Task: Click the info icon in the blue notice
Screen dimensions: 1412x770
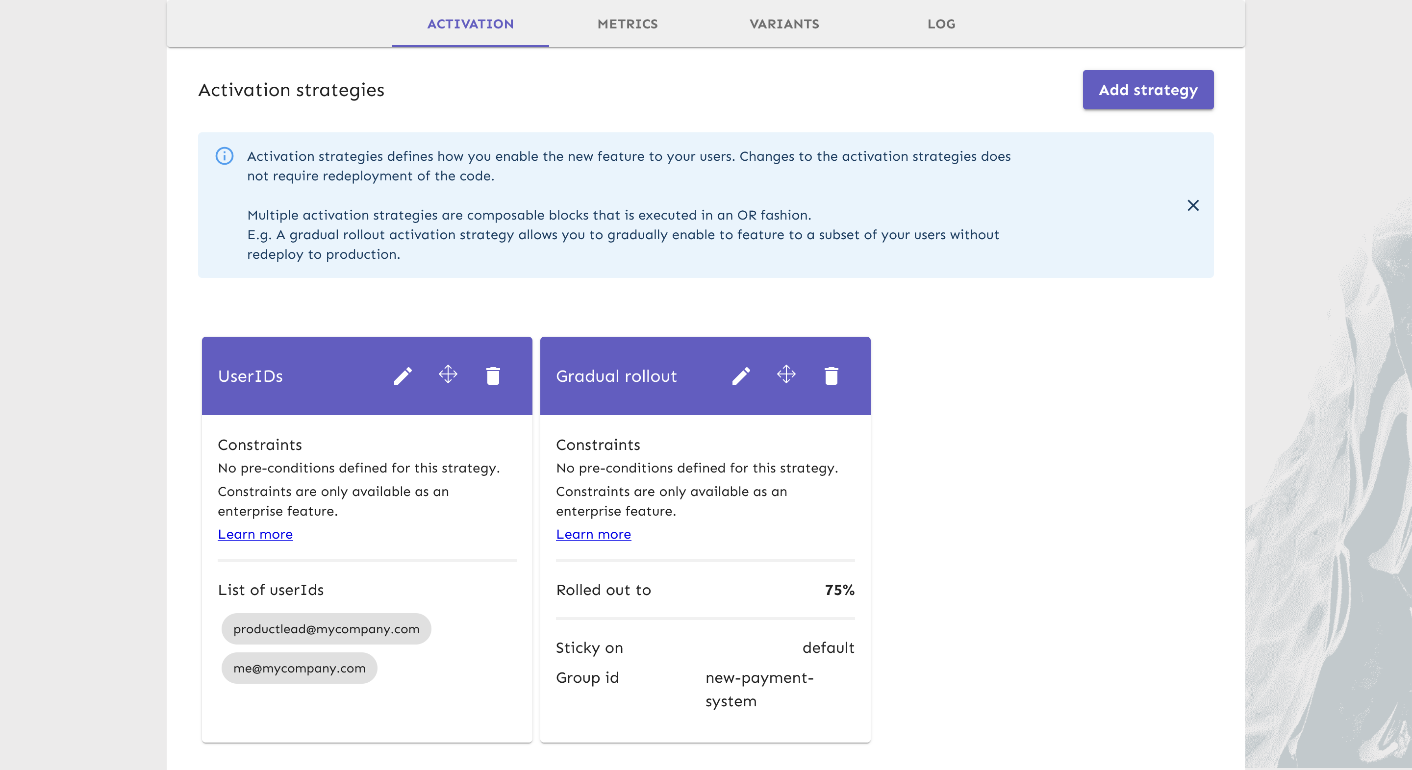Action: (x=224, y=156)
